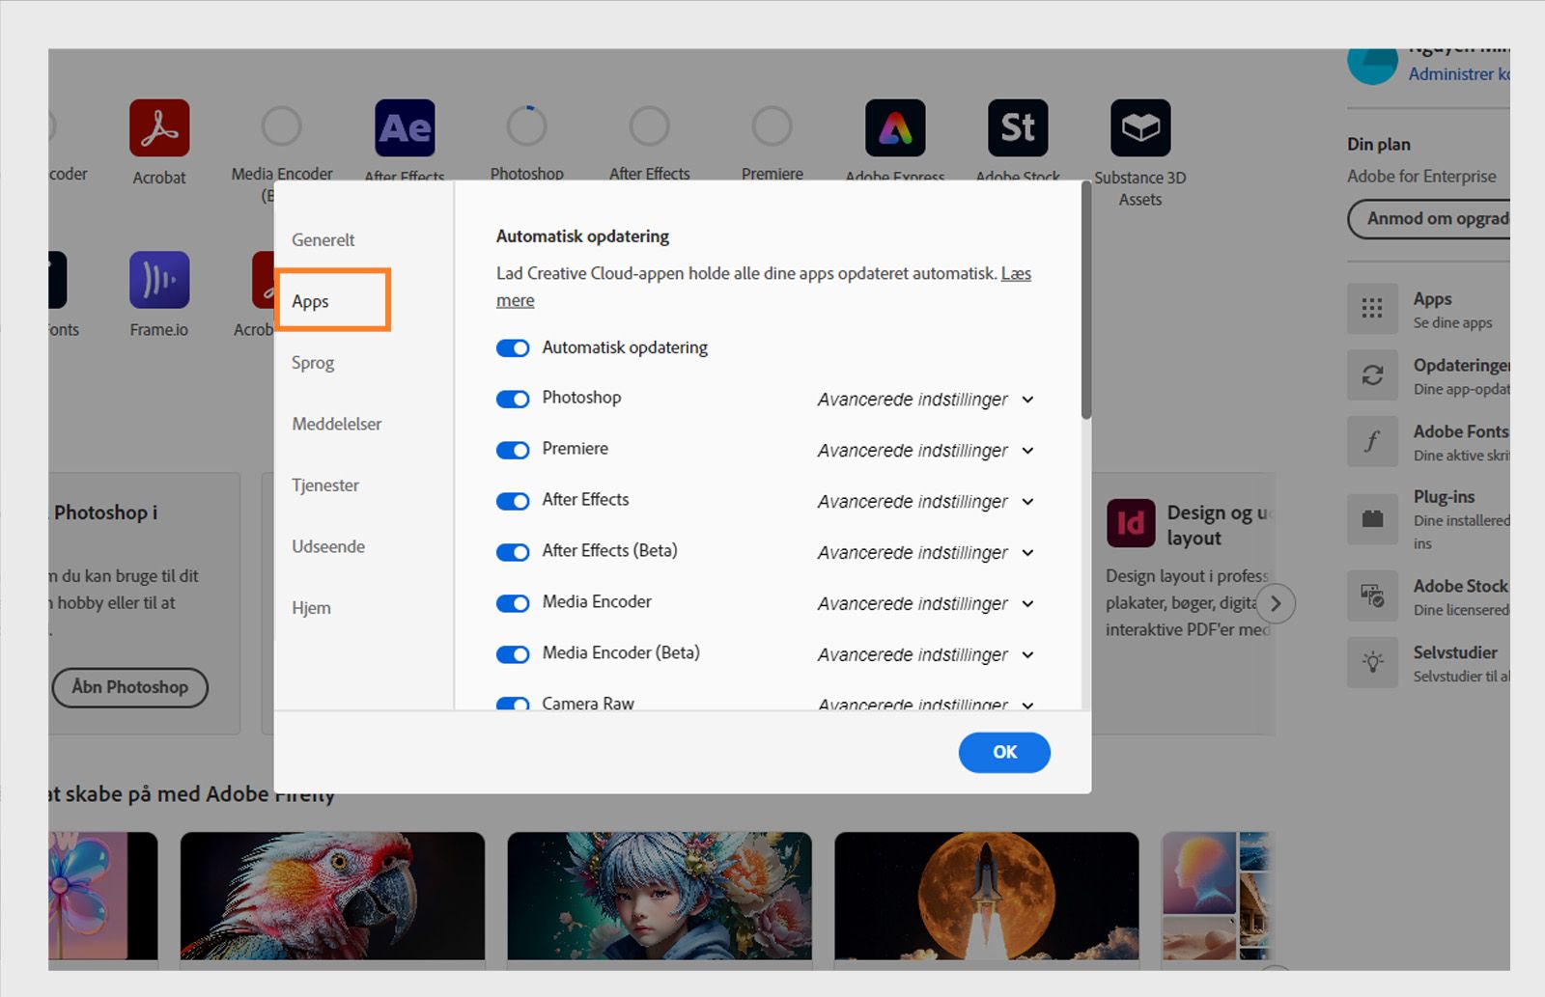The height and width of the screenshot is (997, 1545).
Task: Open Avancerede indstillinger for After Effects
Action: [x=924, y=501]
